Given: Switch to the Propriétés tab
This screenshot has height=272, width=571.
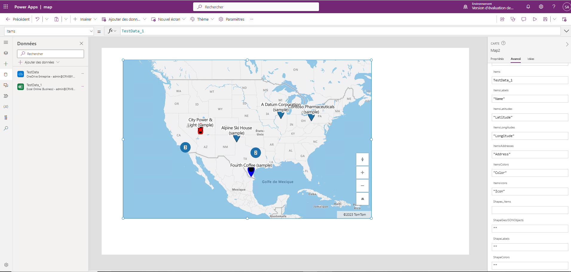Looking at the screenshot, I should click(497, 59).
